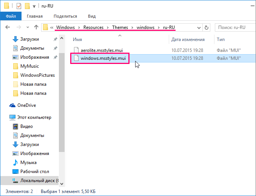Open Изображения in Quick Access

point(35,57)
